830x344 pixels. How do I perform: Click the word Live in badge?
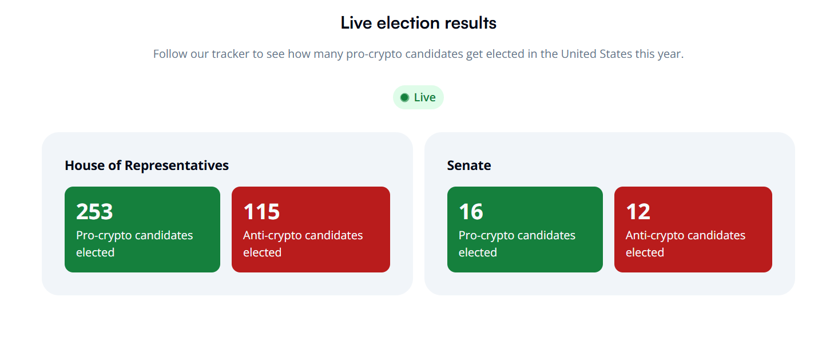(425, 97)
